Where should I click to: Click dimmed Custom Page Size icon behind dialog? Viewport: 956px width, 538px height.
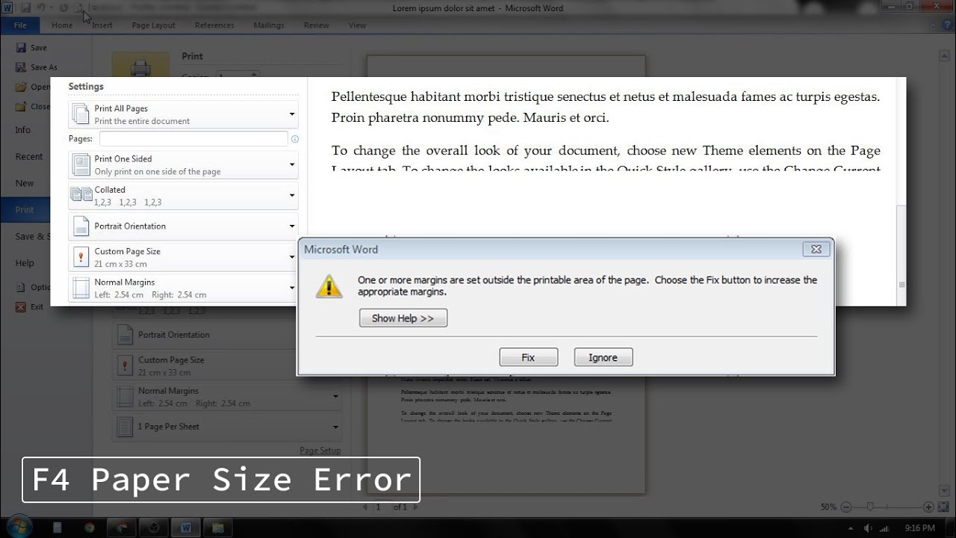[x=124, y=365]
